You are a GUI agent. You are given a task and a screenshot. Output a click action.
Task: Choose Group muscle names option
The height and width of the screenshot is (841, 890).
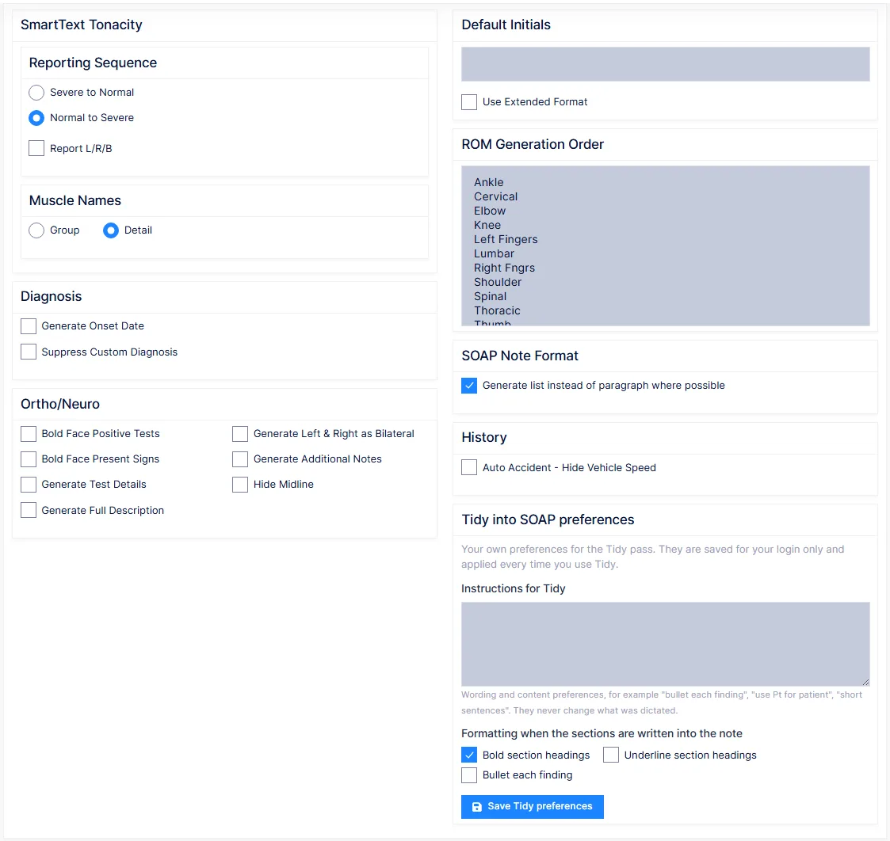pos(36,230)
